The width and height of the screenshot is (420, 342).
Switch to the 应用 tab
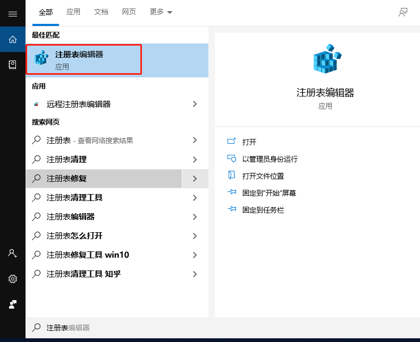click(x=73, y=12)
